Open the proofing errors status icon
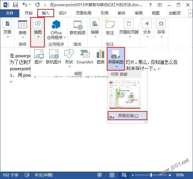The height and width of the screenshot is (179, 193). pos(27,175)
